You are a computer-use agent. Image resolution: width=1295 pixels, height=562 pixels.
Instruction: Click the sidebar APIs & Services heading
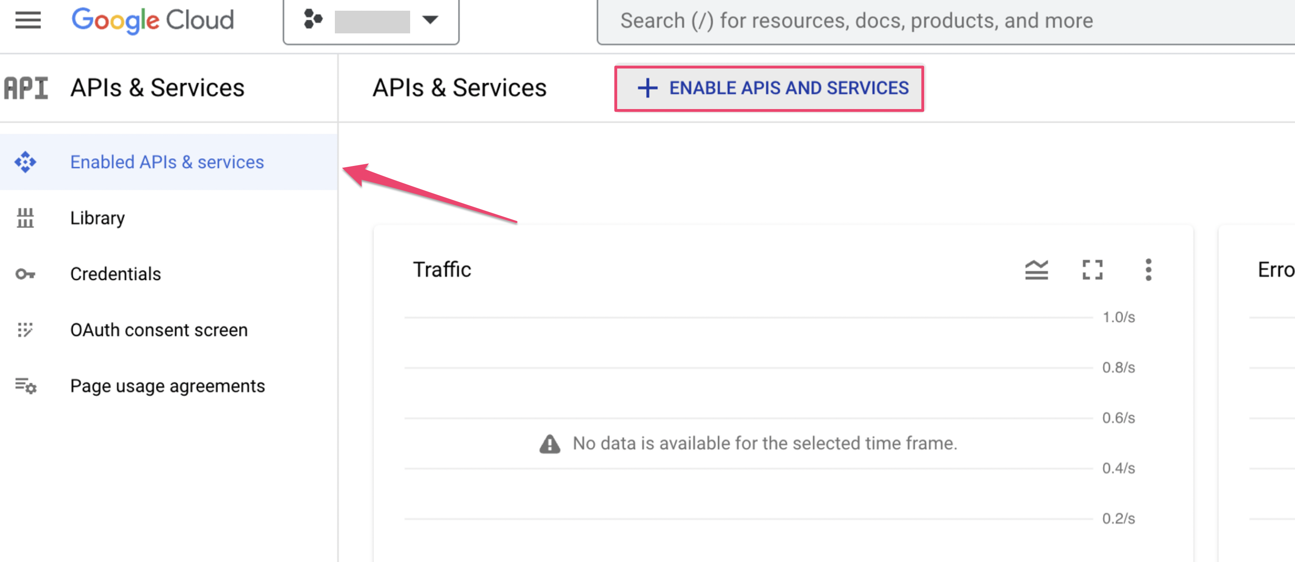[x=157, y=88]
